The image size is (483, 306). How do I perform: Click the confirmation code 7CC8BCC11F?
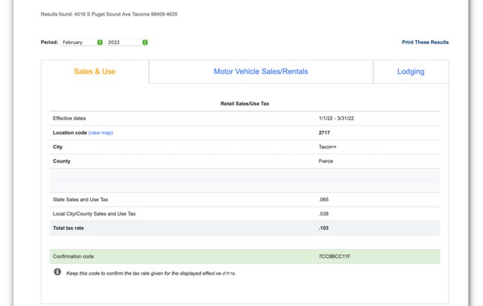(x=334, y=257)
